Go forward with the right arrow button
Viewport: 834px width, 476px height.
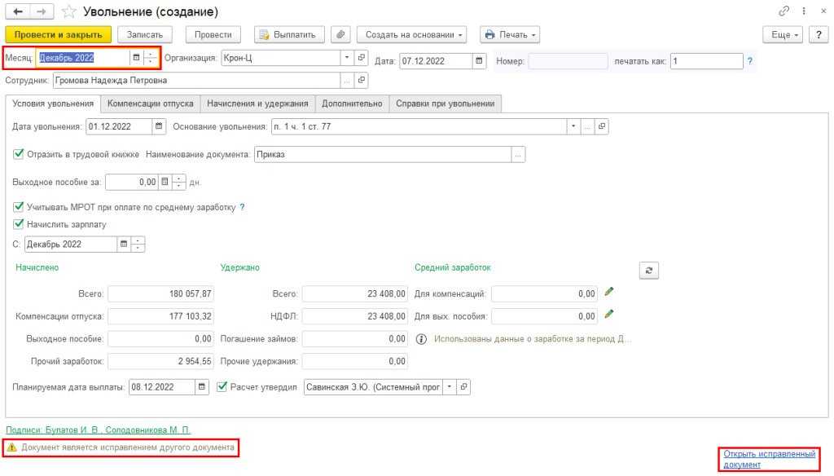coord(42,11)
